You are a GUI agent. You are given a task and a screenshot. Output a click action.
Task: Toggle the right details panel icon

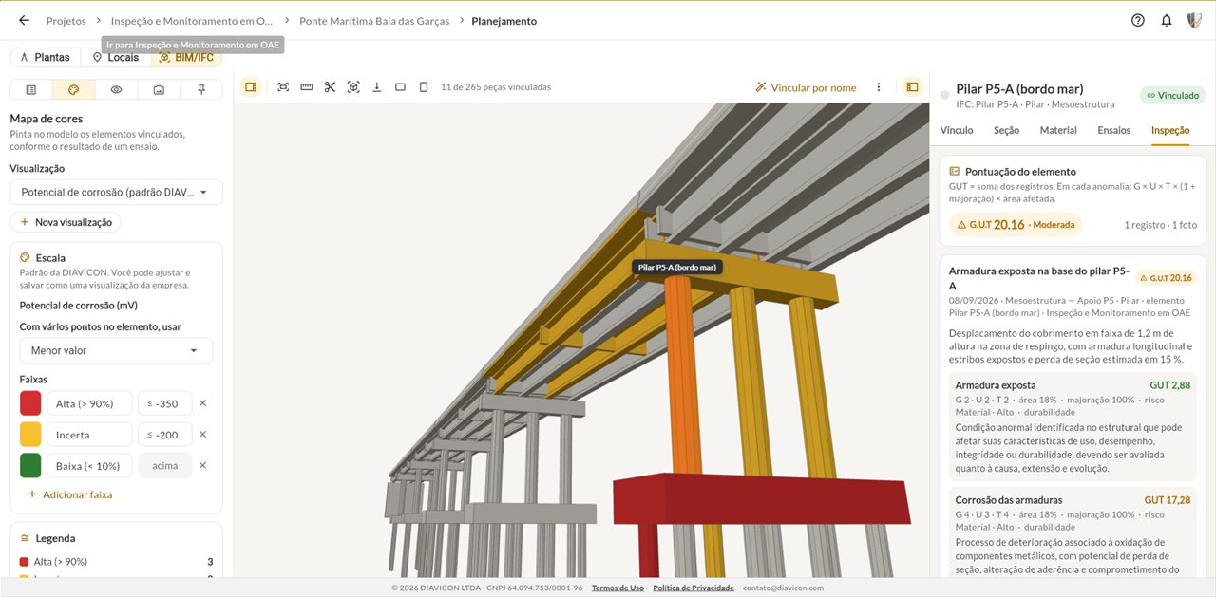coord(912,86)
